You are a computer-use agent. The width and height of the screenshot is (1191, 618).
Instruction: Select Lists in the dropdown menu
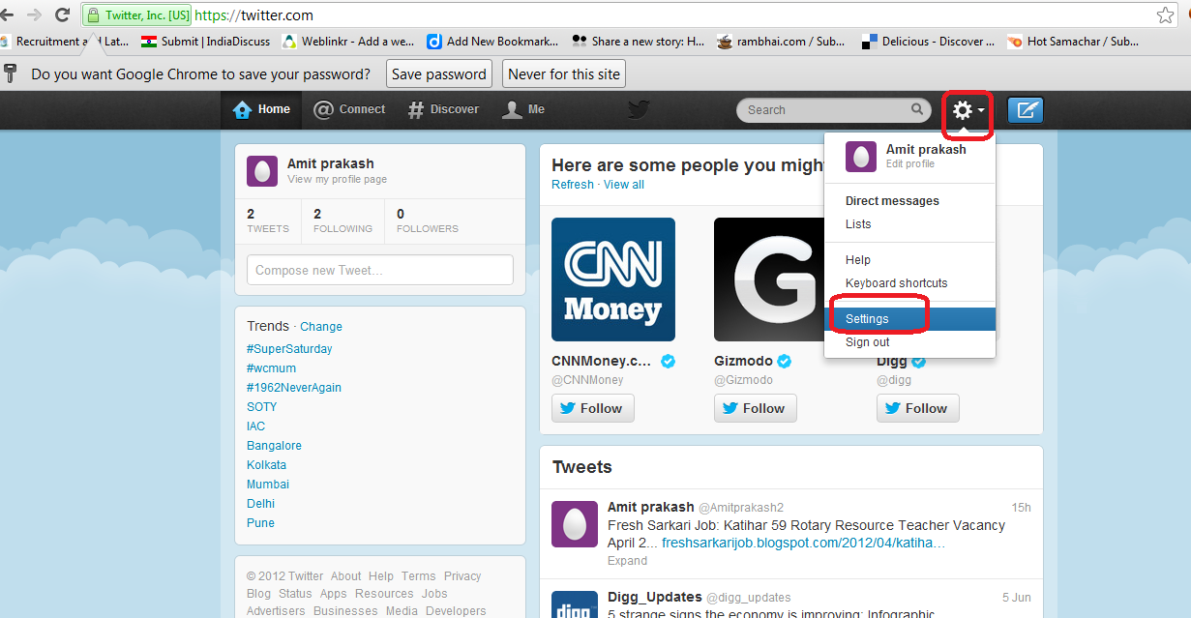point(858,224)
